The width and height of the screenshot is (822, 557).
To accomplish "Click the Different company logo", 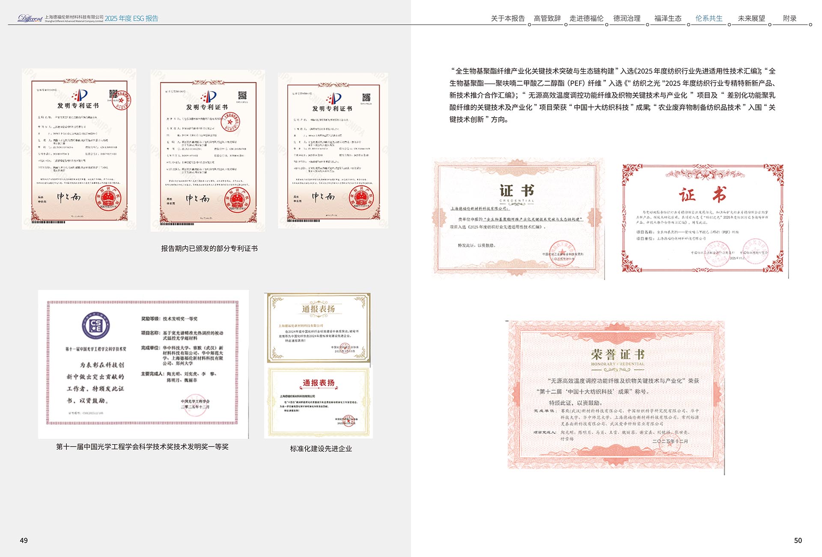I will pos(30,18).
